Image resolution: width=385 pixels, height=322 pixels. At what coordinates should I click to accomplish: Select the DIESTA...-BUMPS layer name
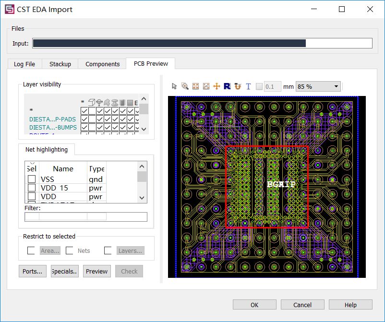(x=53, y=127)
